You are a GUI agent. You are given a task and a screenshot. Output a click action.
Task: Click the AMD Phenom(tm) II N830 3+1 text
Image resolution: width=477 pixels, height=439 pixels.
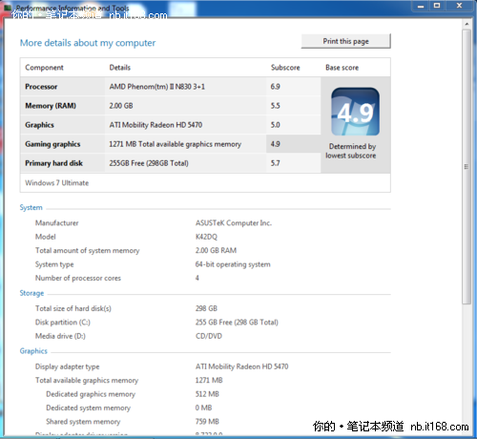pos(157,87)
